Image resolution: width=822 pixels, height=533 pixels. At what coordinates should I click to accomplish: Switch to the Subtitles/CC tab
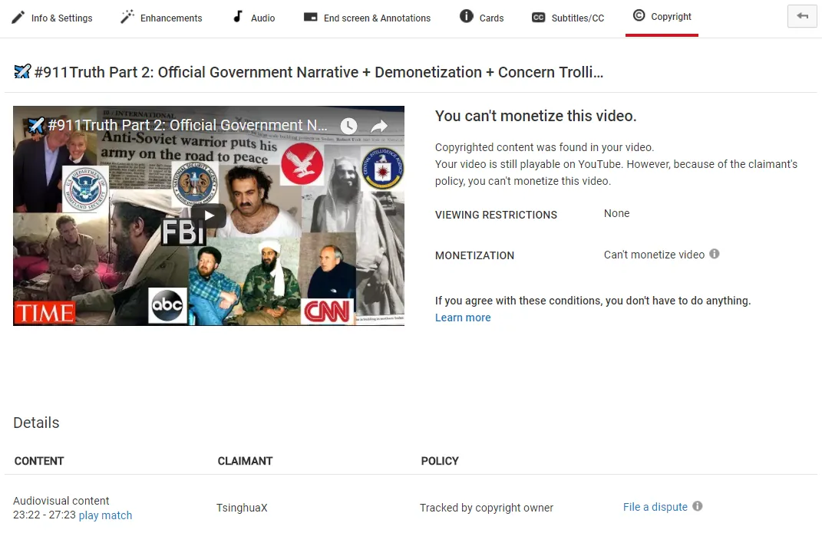(568, 18)
